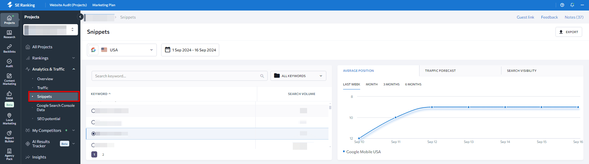Open the Local Marketing sidebar icon
The image size is (589, 164).
(9, 119)
